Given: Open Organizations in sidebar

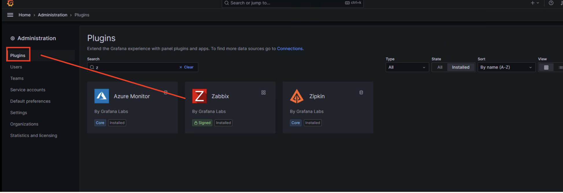Looking at the screenshot, I should coord(24,124).
